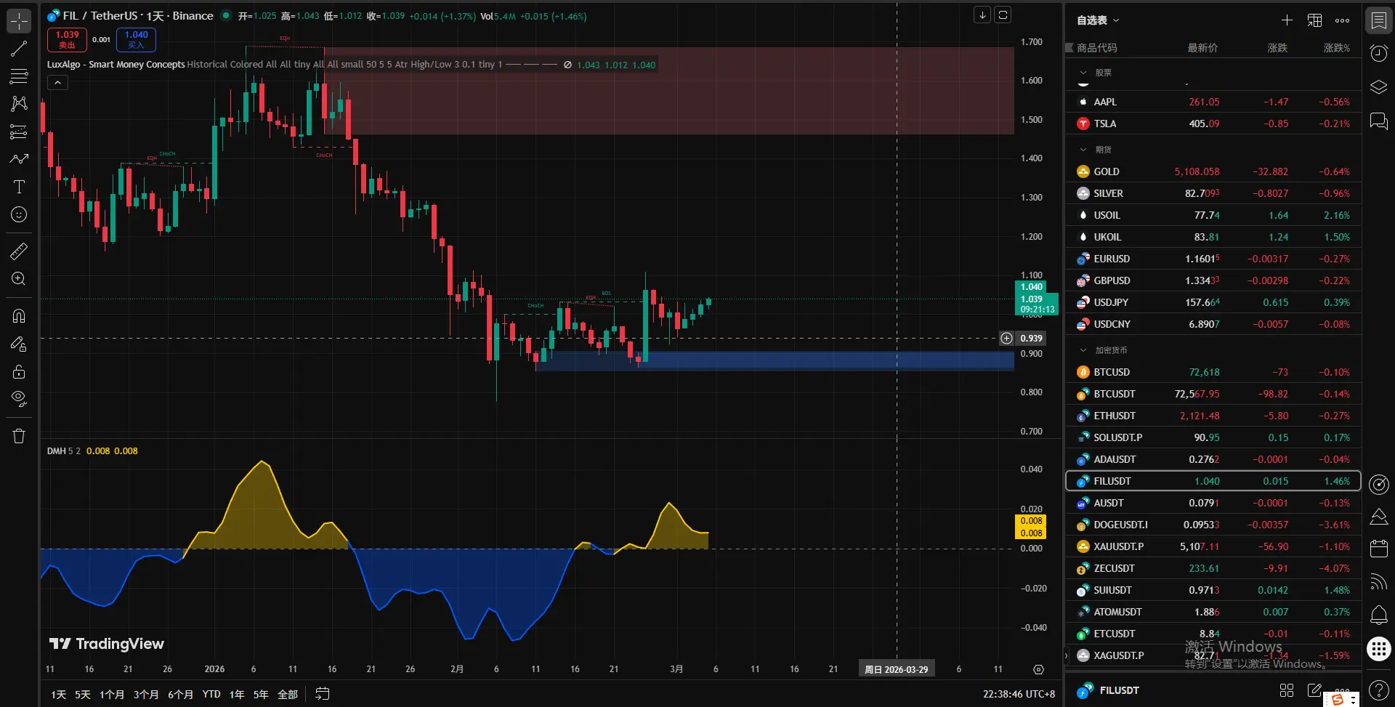Select the brush drawing tool

(19, 158)
